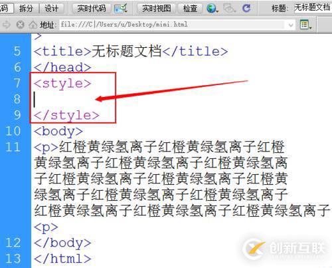Click in the 标题 title text field
This screenshot has height=268, width=332.
(313, 8)
